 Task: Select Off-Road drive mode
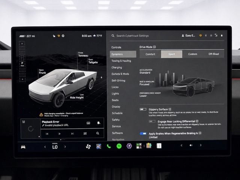click(x=214, y=54)
